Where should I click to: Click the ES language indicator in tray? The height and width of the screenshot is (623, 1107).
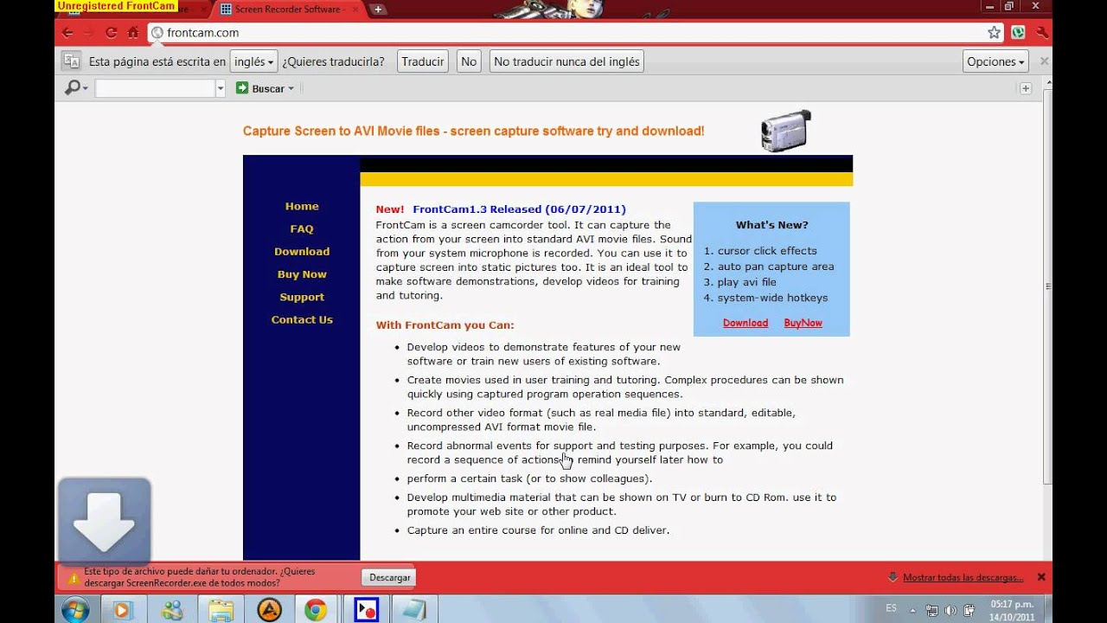891,608
